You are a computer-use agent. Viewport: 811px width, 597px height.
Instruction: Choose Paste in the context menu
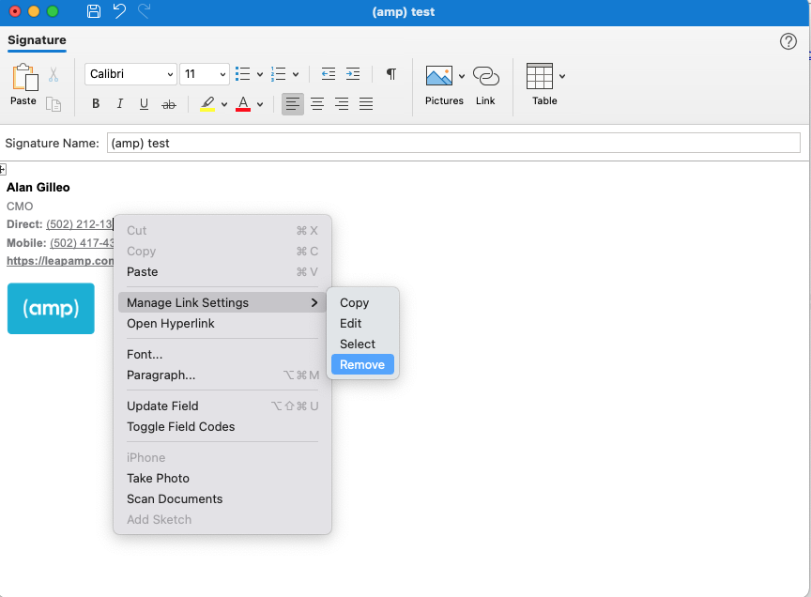coord(222,271)
